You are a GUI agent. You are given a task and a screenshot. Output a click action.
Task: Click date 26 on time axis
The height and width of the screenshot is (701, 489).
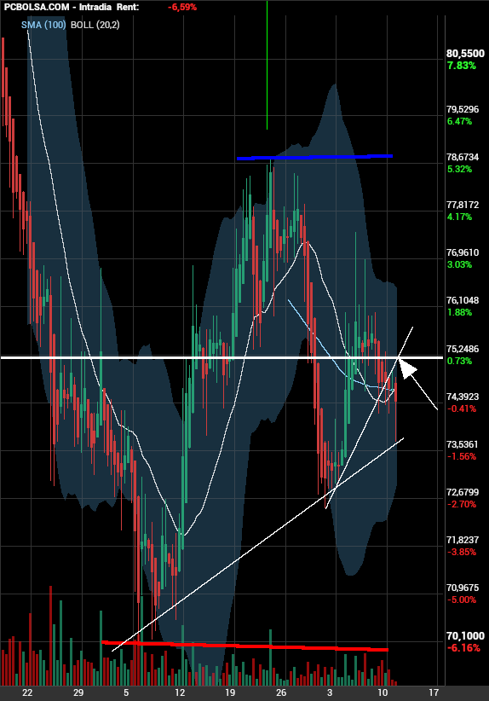pos(280,692)
